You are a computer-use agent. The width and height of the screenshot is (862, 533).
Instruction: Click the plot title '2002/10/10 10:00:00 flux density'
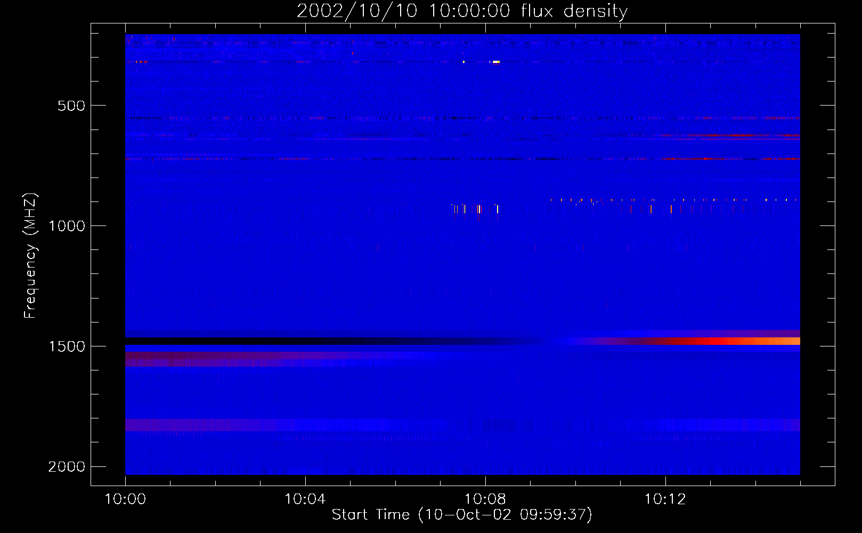click(x=462, y=11)
